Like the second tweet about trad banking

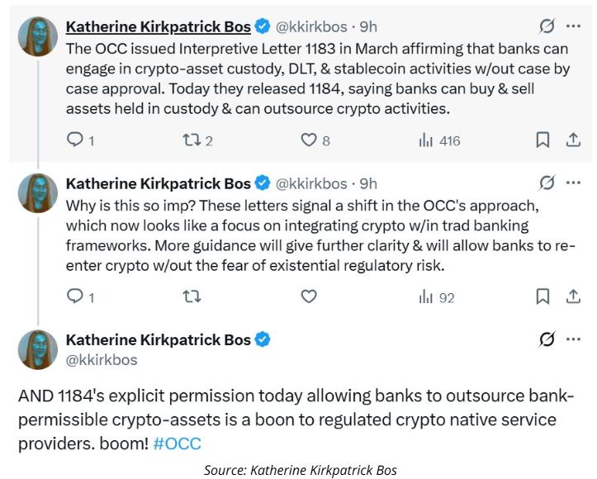pyautogui.click(x=308, y=296)
